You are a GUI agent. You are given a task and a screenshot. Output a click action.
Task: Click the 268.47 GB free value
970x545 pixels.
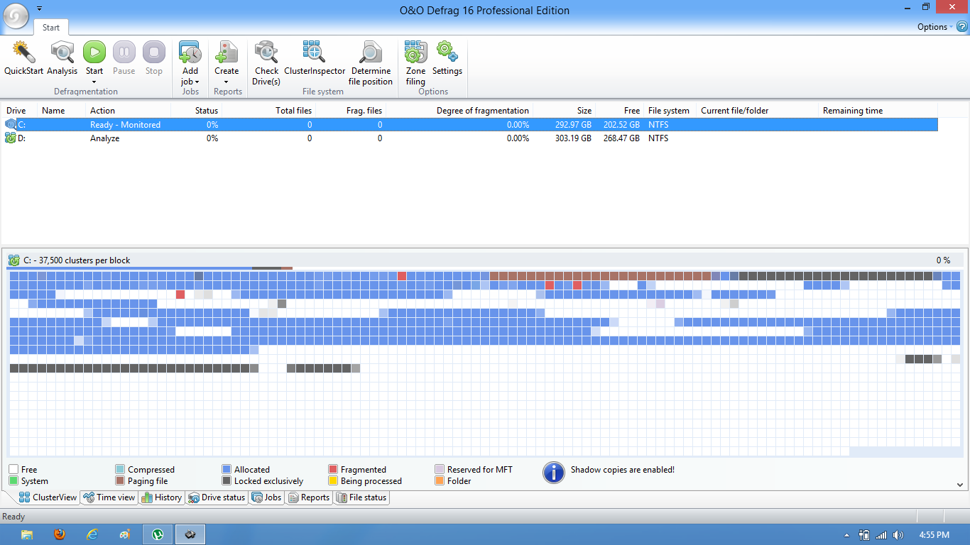pos(621,138)
